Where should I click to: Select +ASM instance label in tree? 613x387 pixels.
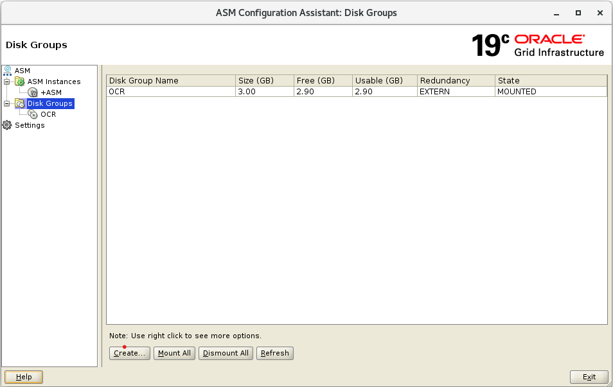tap(51, 92)
